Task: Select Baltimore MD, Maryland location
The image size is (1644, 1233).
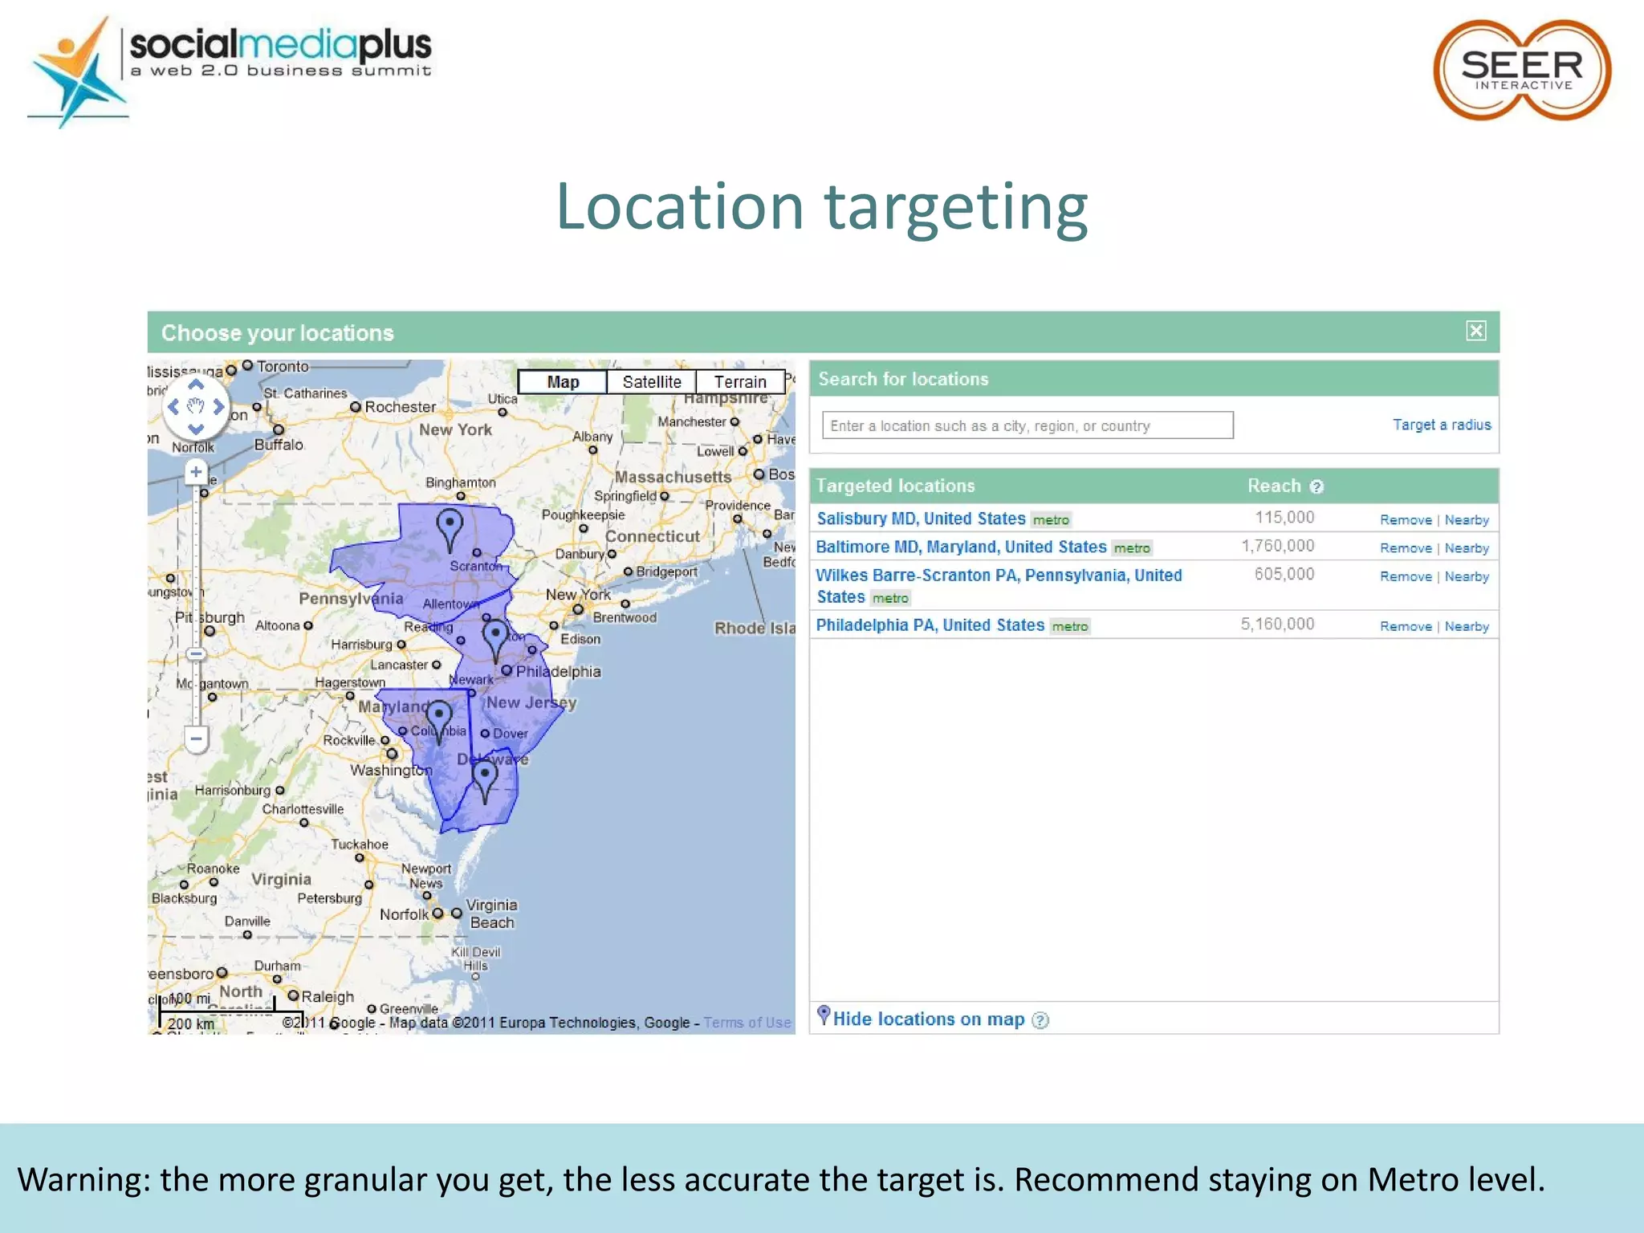Action: point(961,547)
